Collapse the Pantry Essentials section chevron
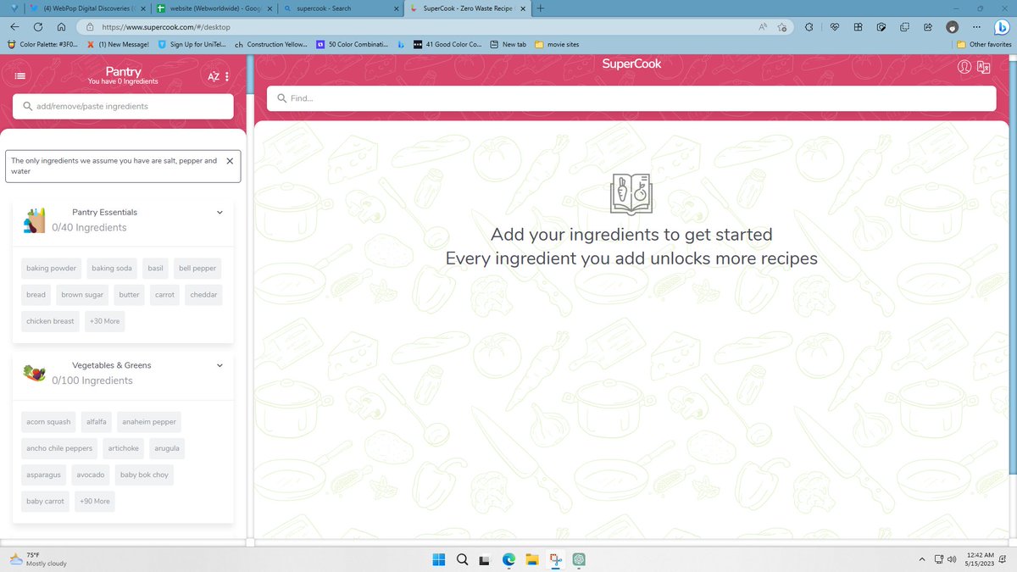Image resolution: width=1017 pixels, height=572 pixels. tap(220, 213)
